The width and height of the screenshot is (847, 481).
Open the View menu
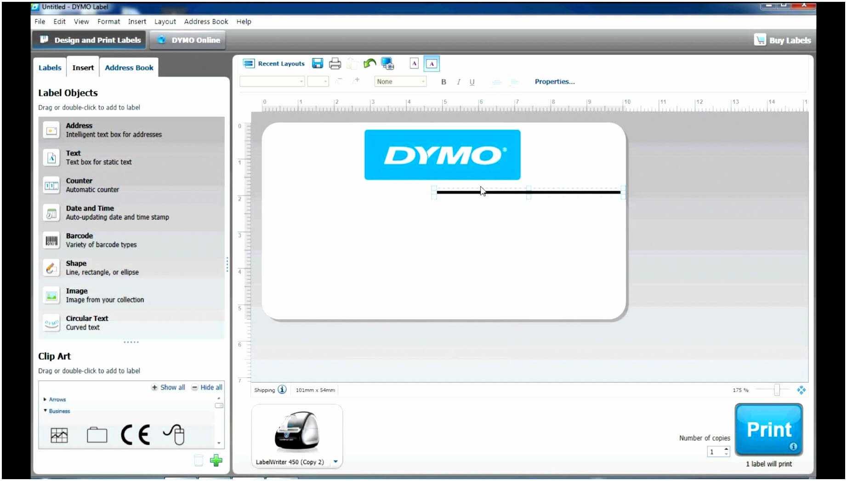(x=81, y=22)
